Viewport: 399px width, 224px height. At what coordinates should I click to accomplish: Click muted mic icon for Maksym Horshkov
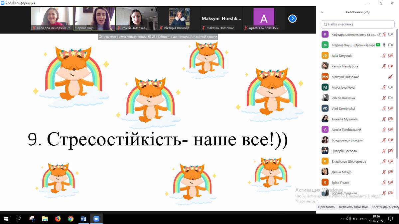tap(391, 77)
